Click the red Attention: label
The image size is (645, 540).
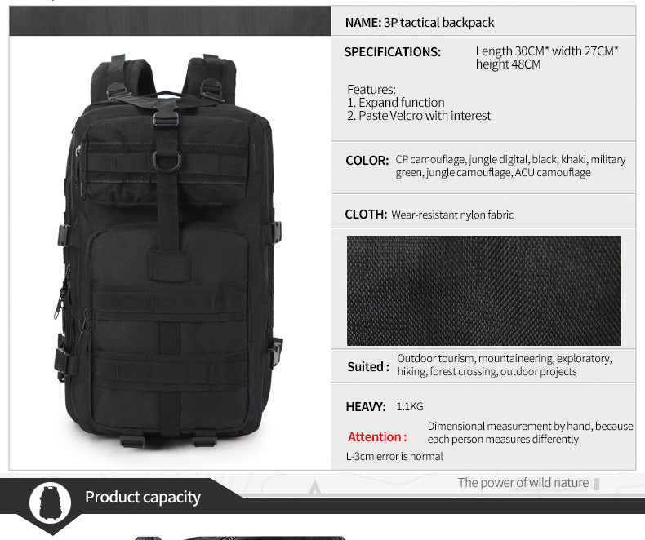point(377,437)
